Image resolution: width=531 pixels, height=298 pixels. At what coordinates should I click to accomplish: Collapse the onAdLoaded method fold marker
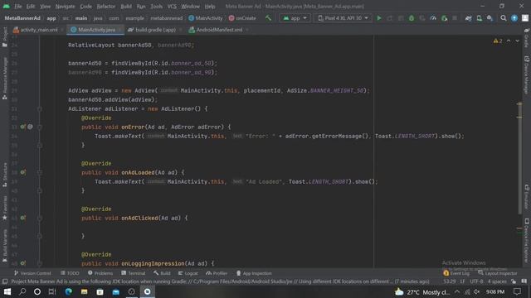(40, 173)
